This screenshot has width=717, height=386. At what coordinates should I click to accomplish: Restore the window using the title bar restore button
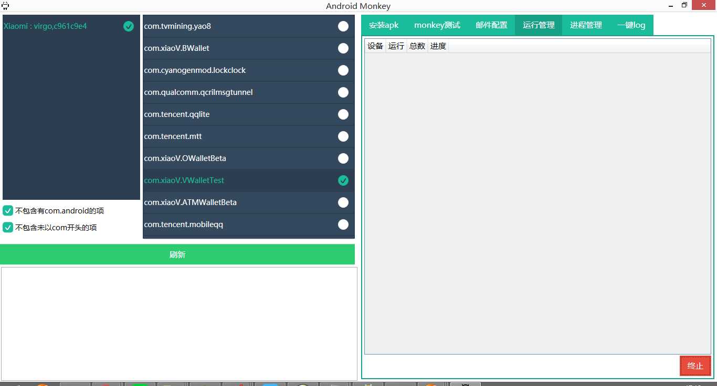[x=684, y=5]
